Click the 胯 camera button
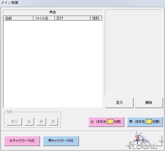The height and width of the screenshot is (151, 165). 53,122
